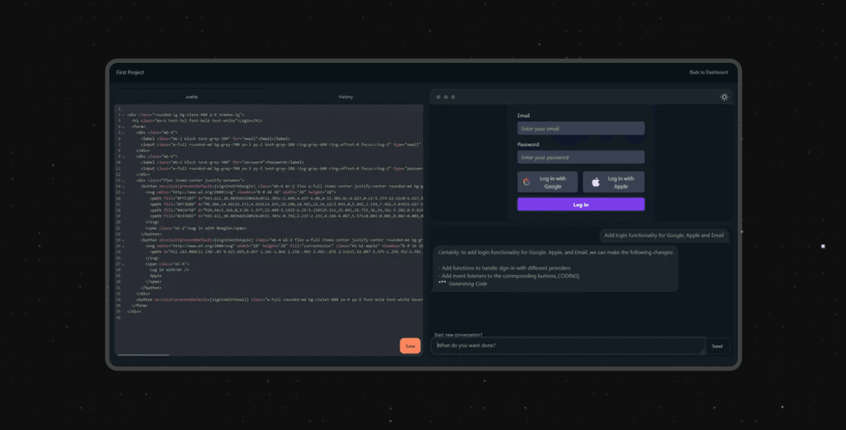The width and height of the screenshot is (846, 430).
Task: Focus the Enter your password field
Action: tap(581, 157)
